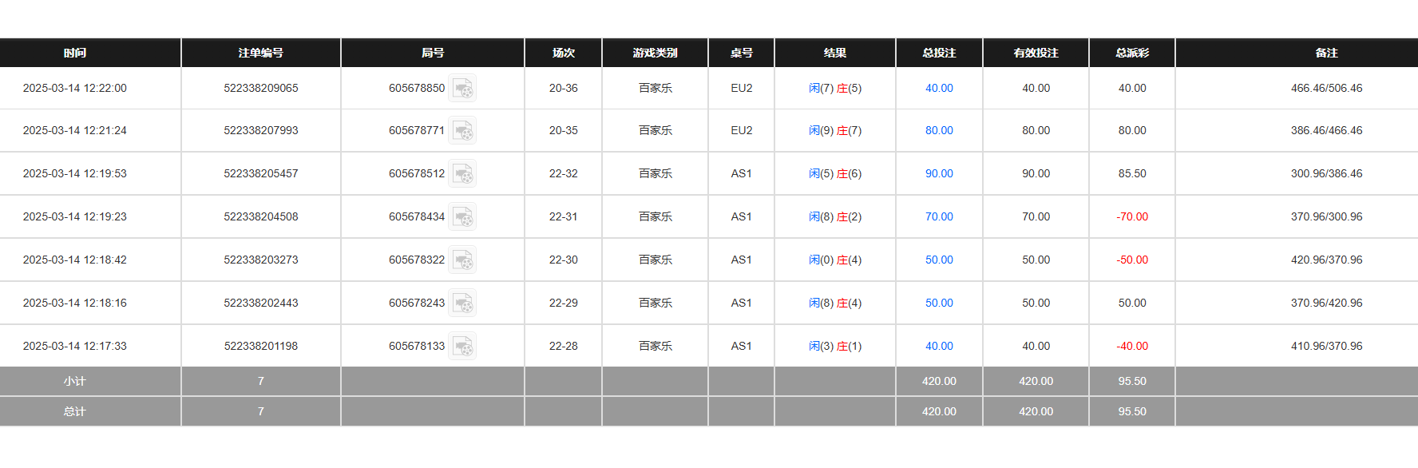
Task: Open bet amount 50.00 for ticket 522338203273
Action: pos(939,260)
